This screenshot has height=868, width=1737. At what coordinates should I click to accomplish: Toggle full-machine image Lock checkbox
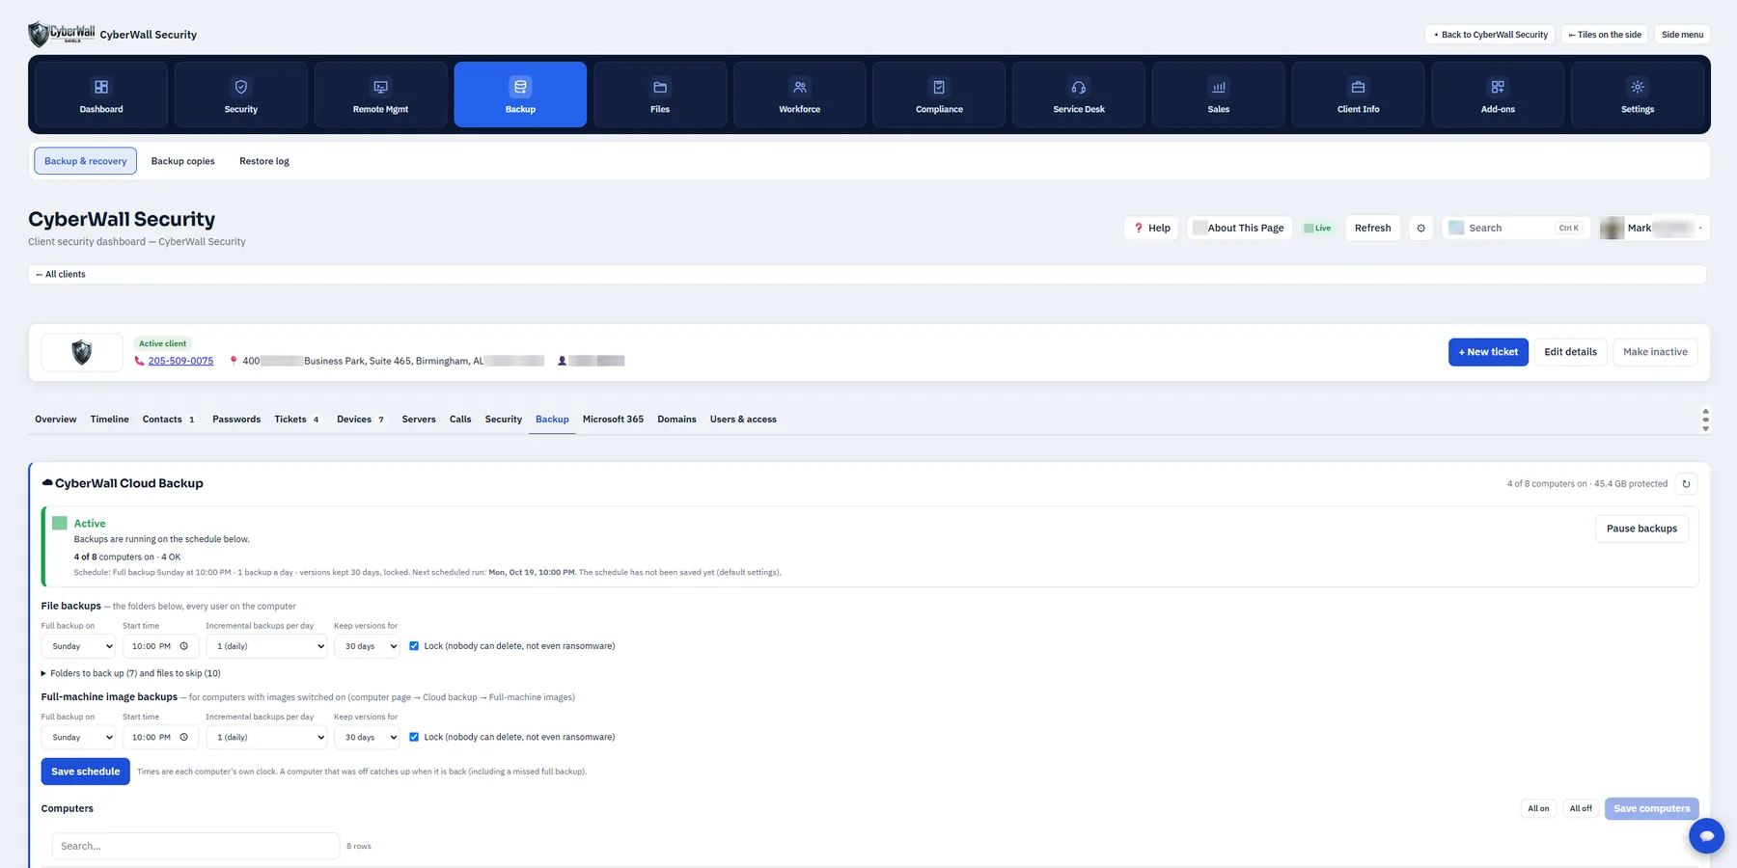[414, 737]
